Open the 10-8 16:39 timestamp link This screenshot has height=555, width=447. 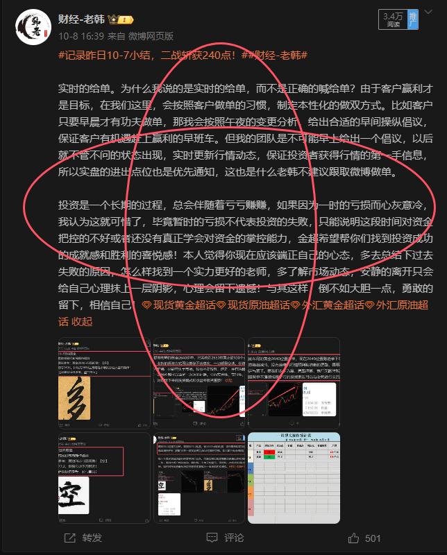[81, 36]
